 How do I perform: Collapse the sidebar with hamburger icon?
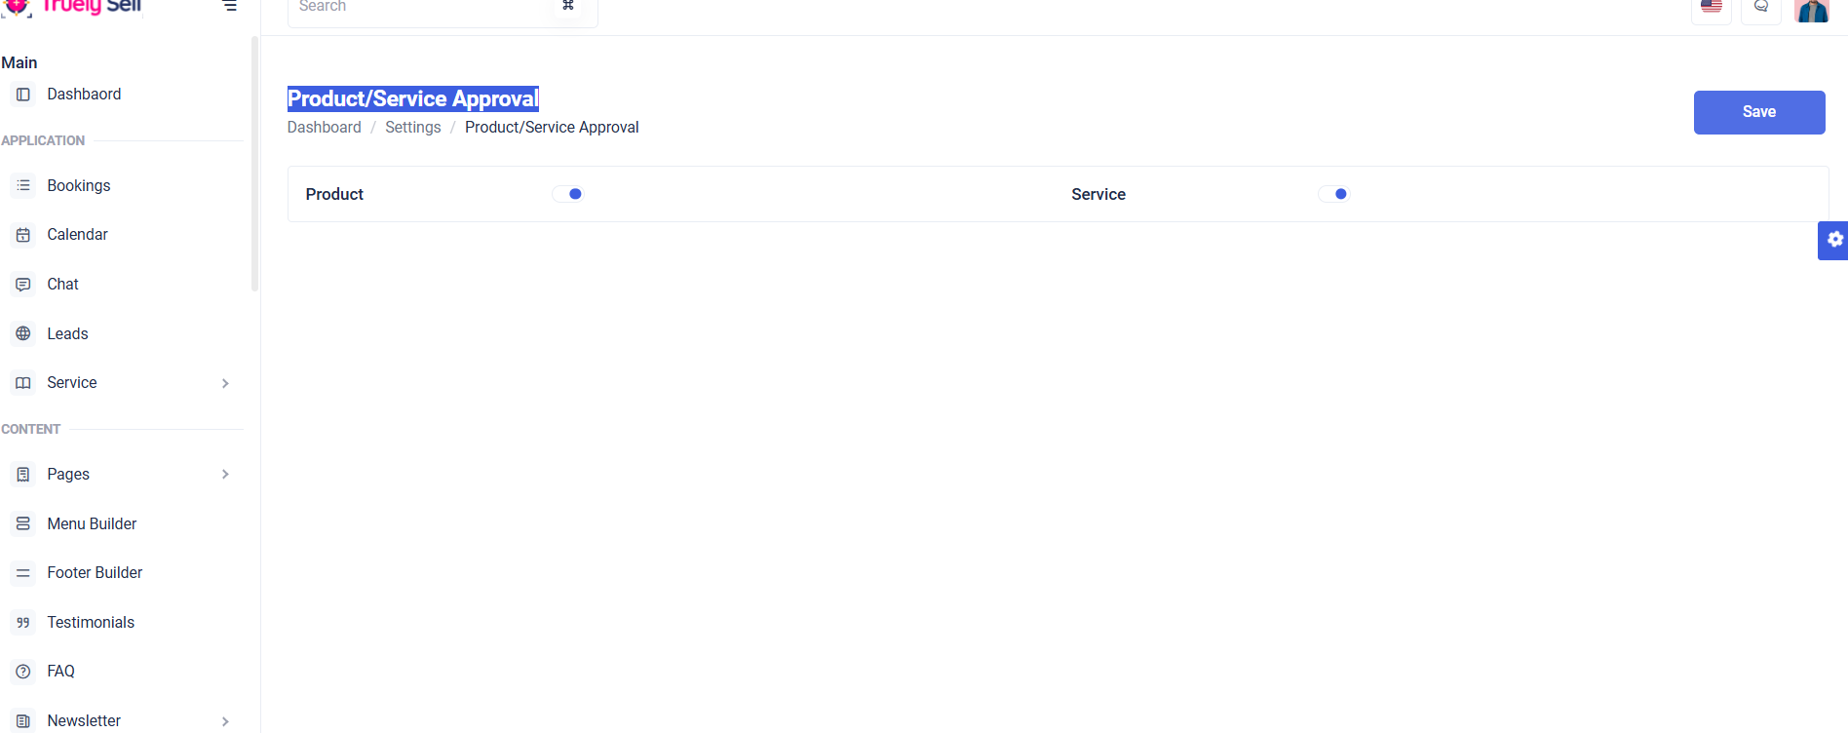coord(230,7)
